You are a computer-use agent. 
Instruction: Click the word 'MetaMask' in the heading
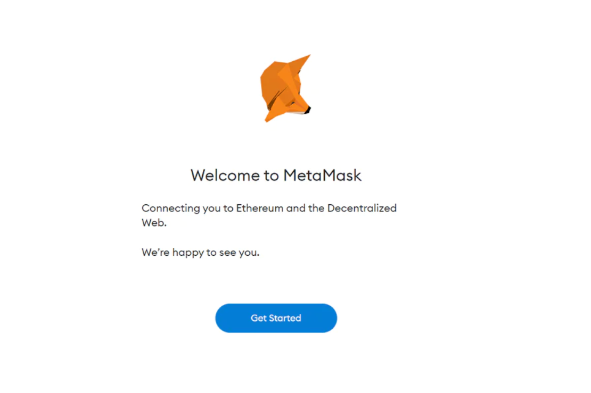[x=322, y=175]
